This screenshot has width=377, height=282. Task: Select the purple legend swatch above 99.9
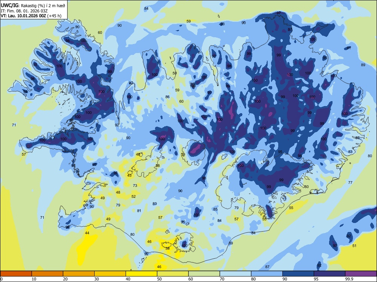point(361,274)
